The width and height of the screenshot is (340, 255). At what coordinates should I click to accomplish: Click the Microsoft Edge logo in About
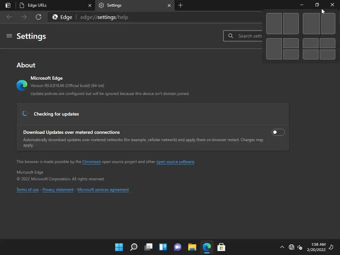click(22, 85)
